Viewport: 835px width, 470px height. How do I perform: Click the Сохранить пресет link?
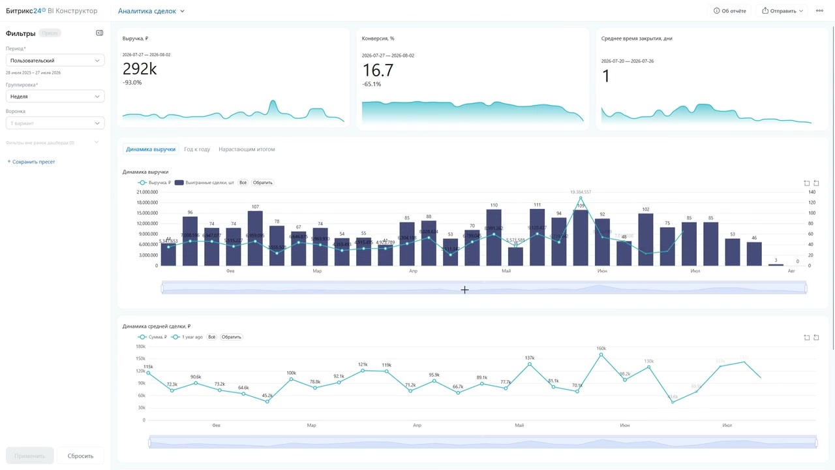31,162
